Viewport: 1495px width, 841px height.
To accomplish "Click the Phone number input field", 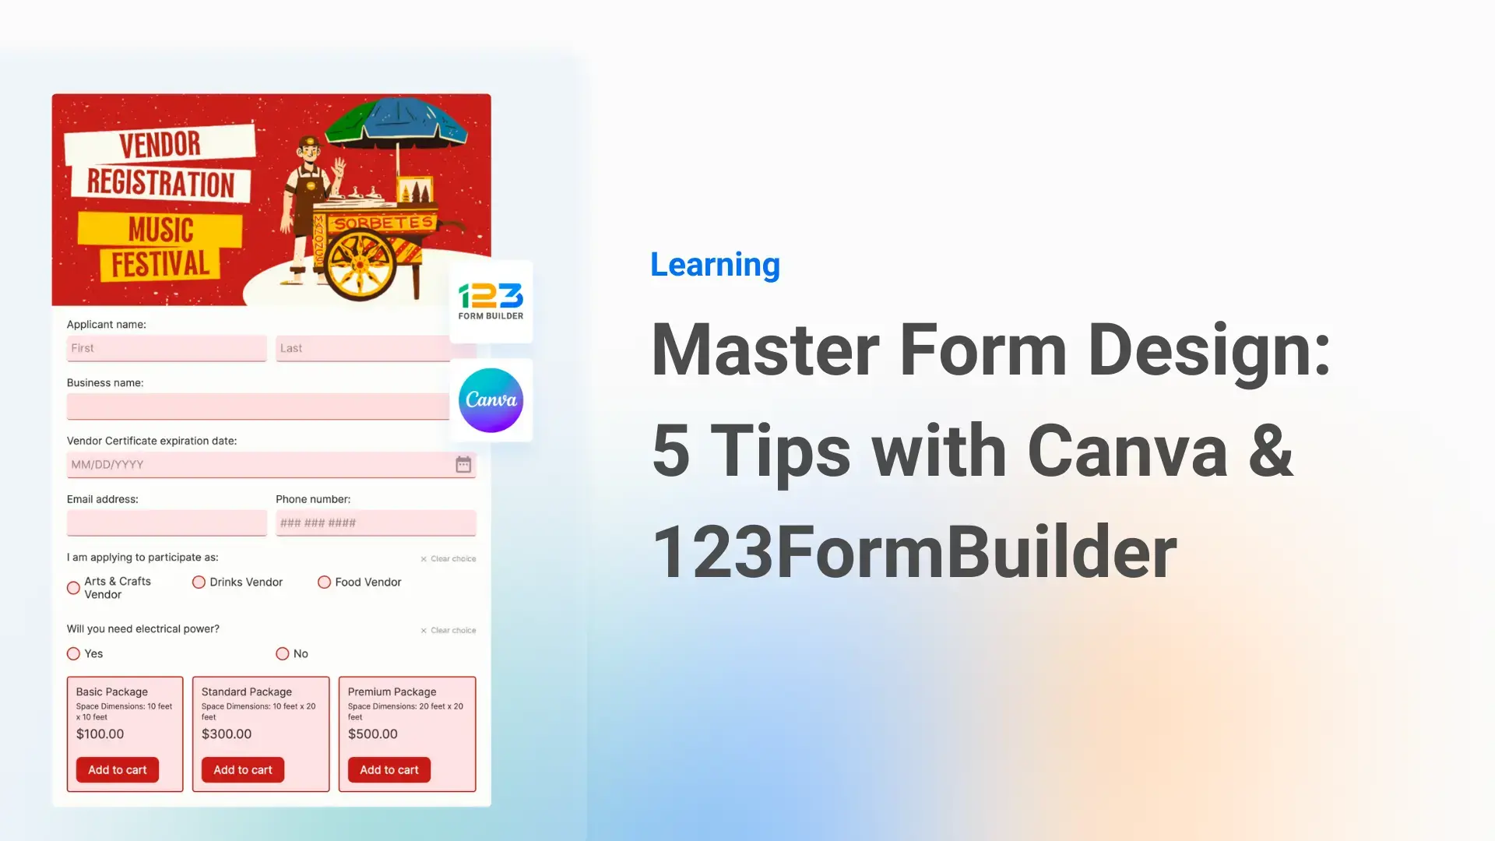I will (x=375, y=523).
